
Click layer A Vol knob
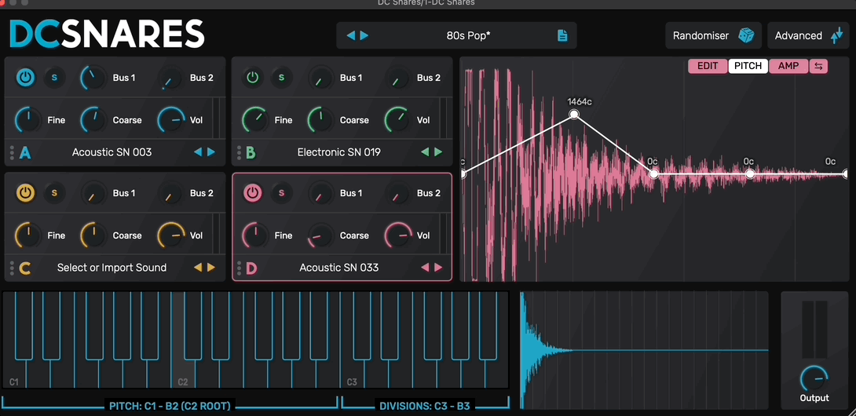pos(171,120)
